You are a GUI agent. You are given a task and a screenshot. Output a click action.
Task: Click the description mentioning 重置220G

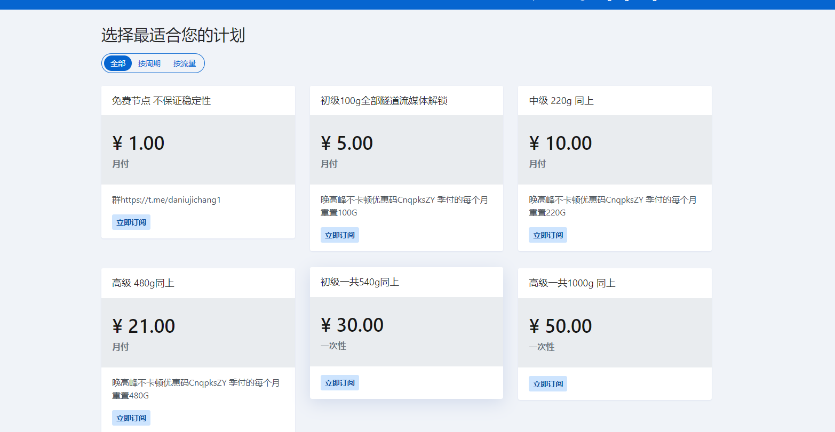(613, 206)
